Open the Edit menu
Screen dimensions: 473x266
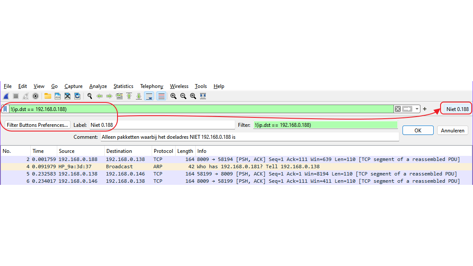[22, 86]
